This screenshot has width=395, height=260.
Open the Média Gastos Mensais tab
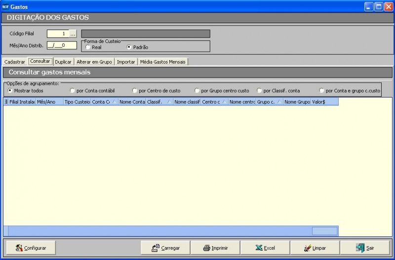pos(163,62)
